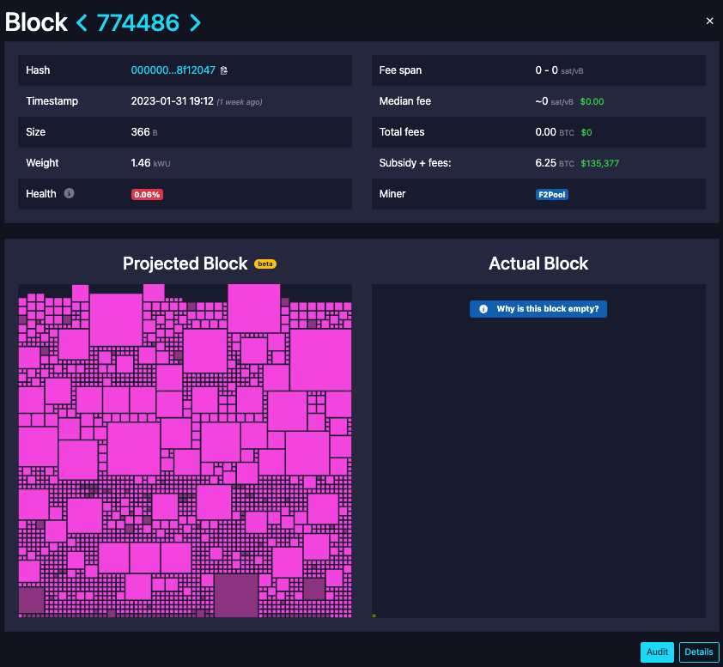723x667 pixels.
Task: Open the F2Pool miner tag
Action: (551, 195)
